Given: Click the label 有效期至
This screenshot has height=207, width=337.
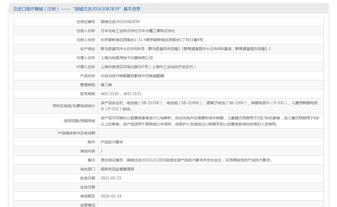Looking at the screenshot, I should tap(88, 196).
